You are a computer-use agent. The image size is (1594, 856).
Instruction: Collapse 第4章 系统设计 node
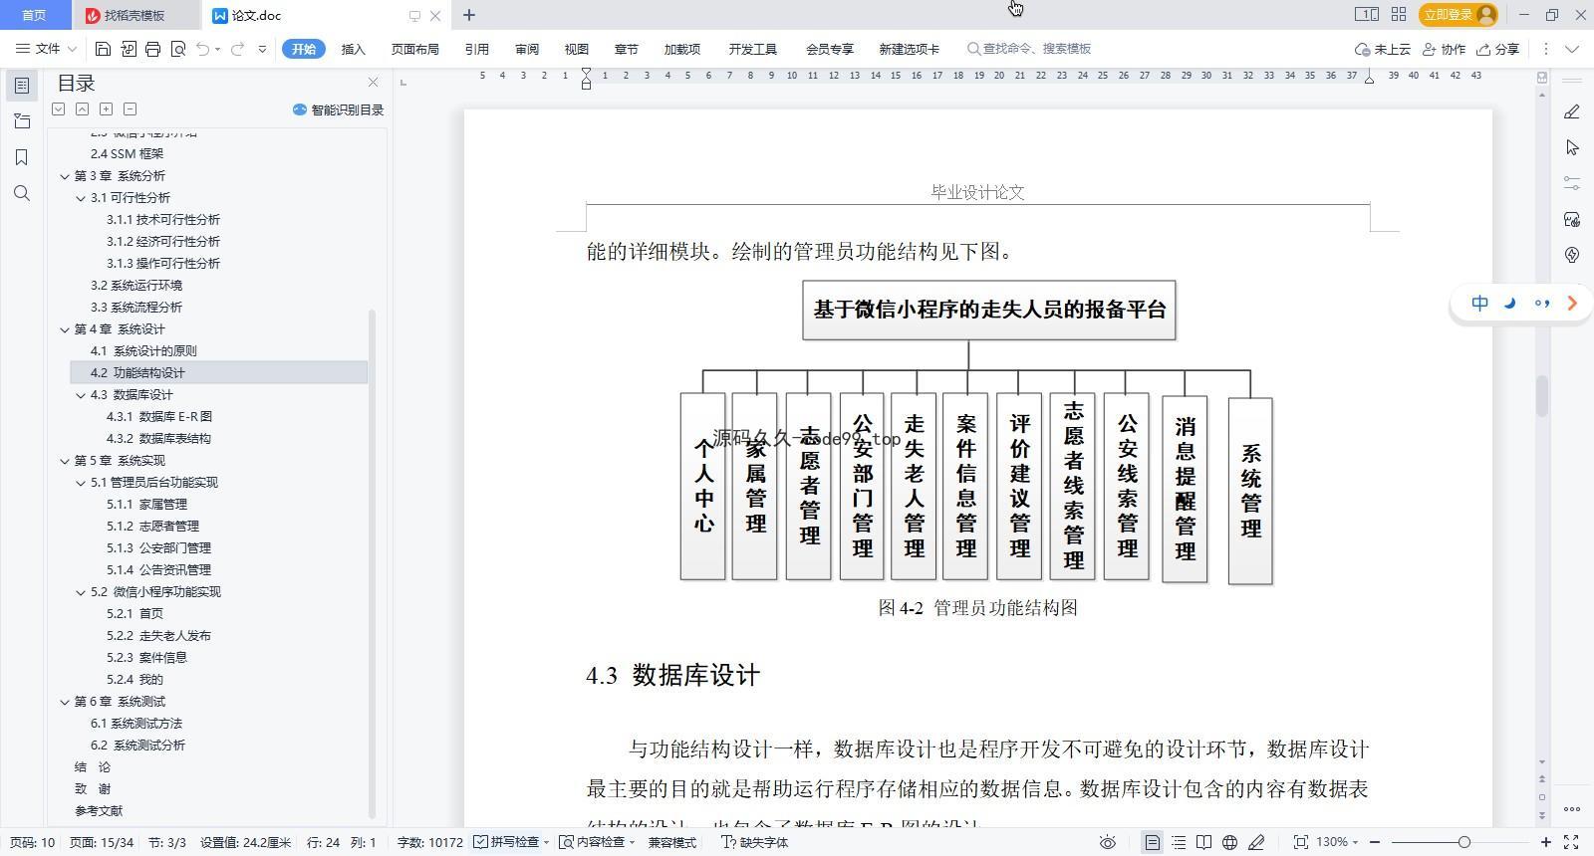[65, 329]
